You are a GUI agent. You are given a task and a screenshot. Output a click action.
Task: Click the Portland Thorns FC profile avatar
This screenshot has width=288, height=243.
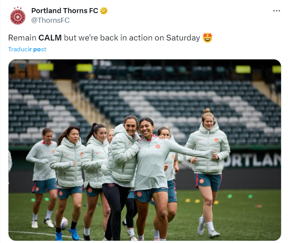[18, 16]
